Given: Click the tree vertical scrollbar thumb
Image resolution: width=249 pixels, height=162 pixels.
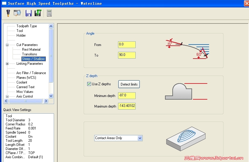Looking at the screenshot, I should [51, 56].
